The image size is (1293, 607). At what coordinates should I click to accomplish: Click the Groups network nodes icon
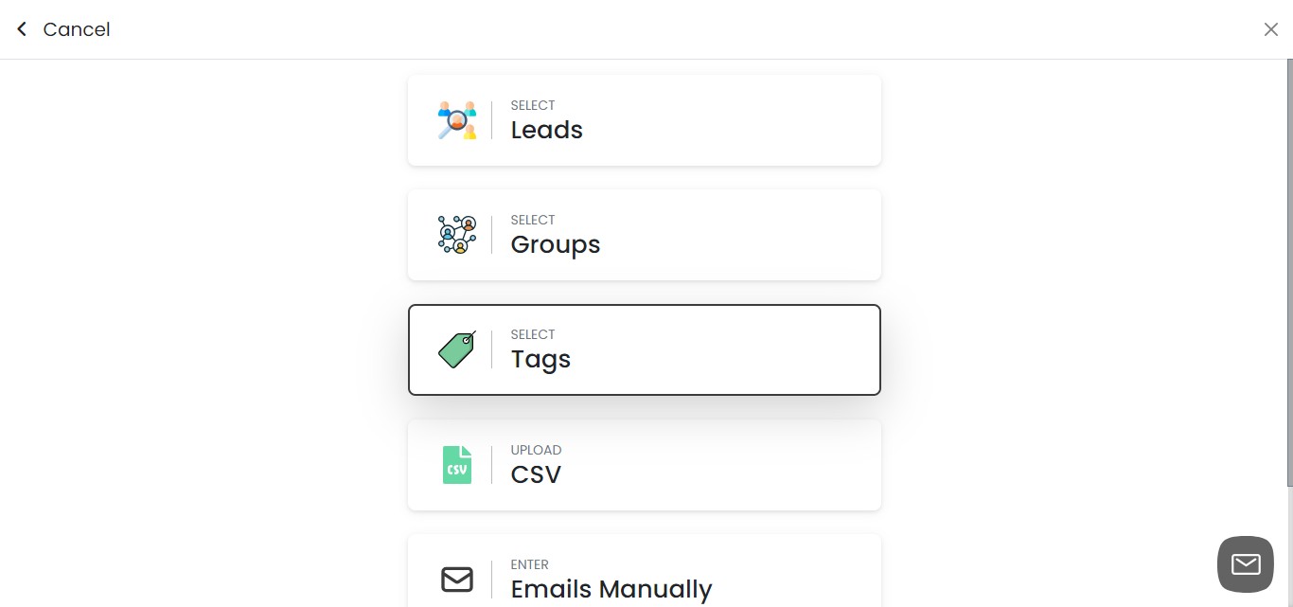[x=457, y=234]
